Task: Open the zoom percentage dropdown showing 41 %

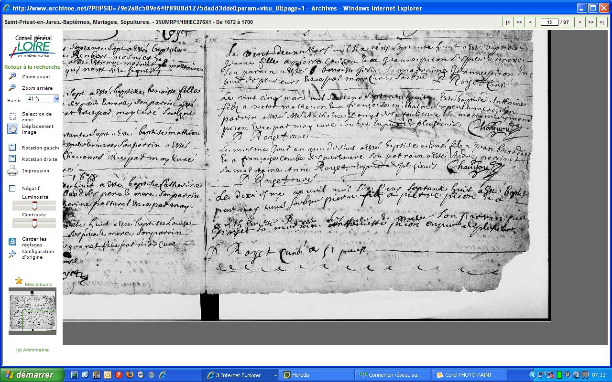Action: click(x=56, y=99)
